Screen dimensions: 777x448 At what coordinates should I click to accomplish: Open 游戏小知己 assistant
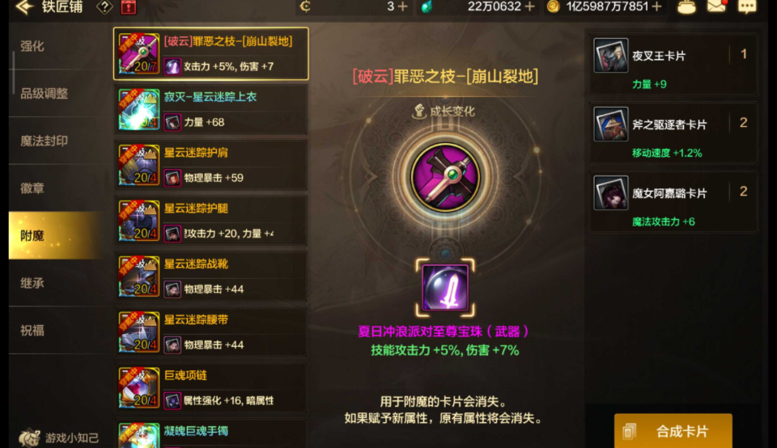click(x=58, y=437)
